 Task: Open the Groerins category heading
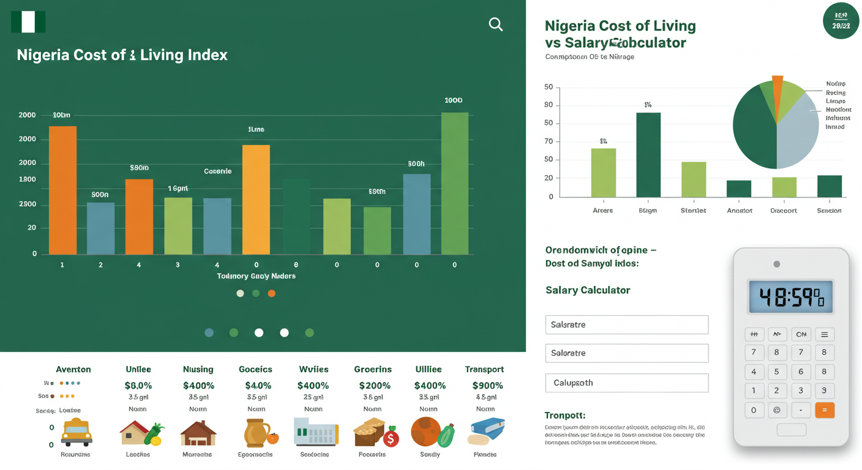(373, 369)
